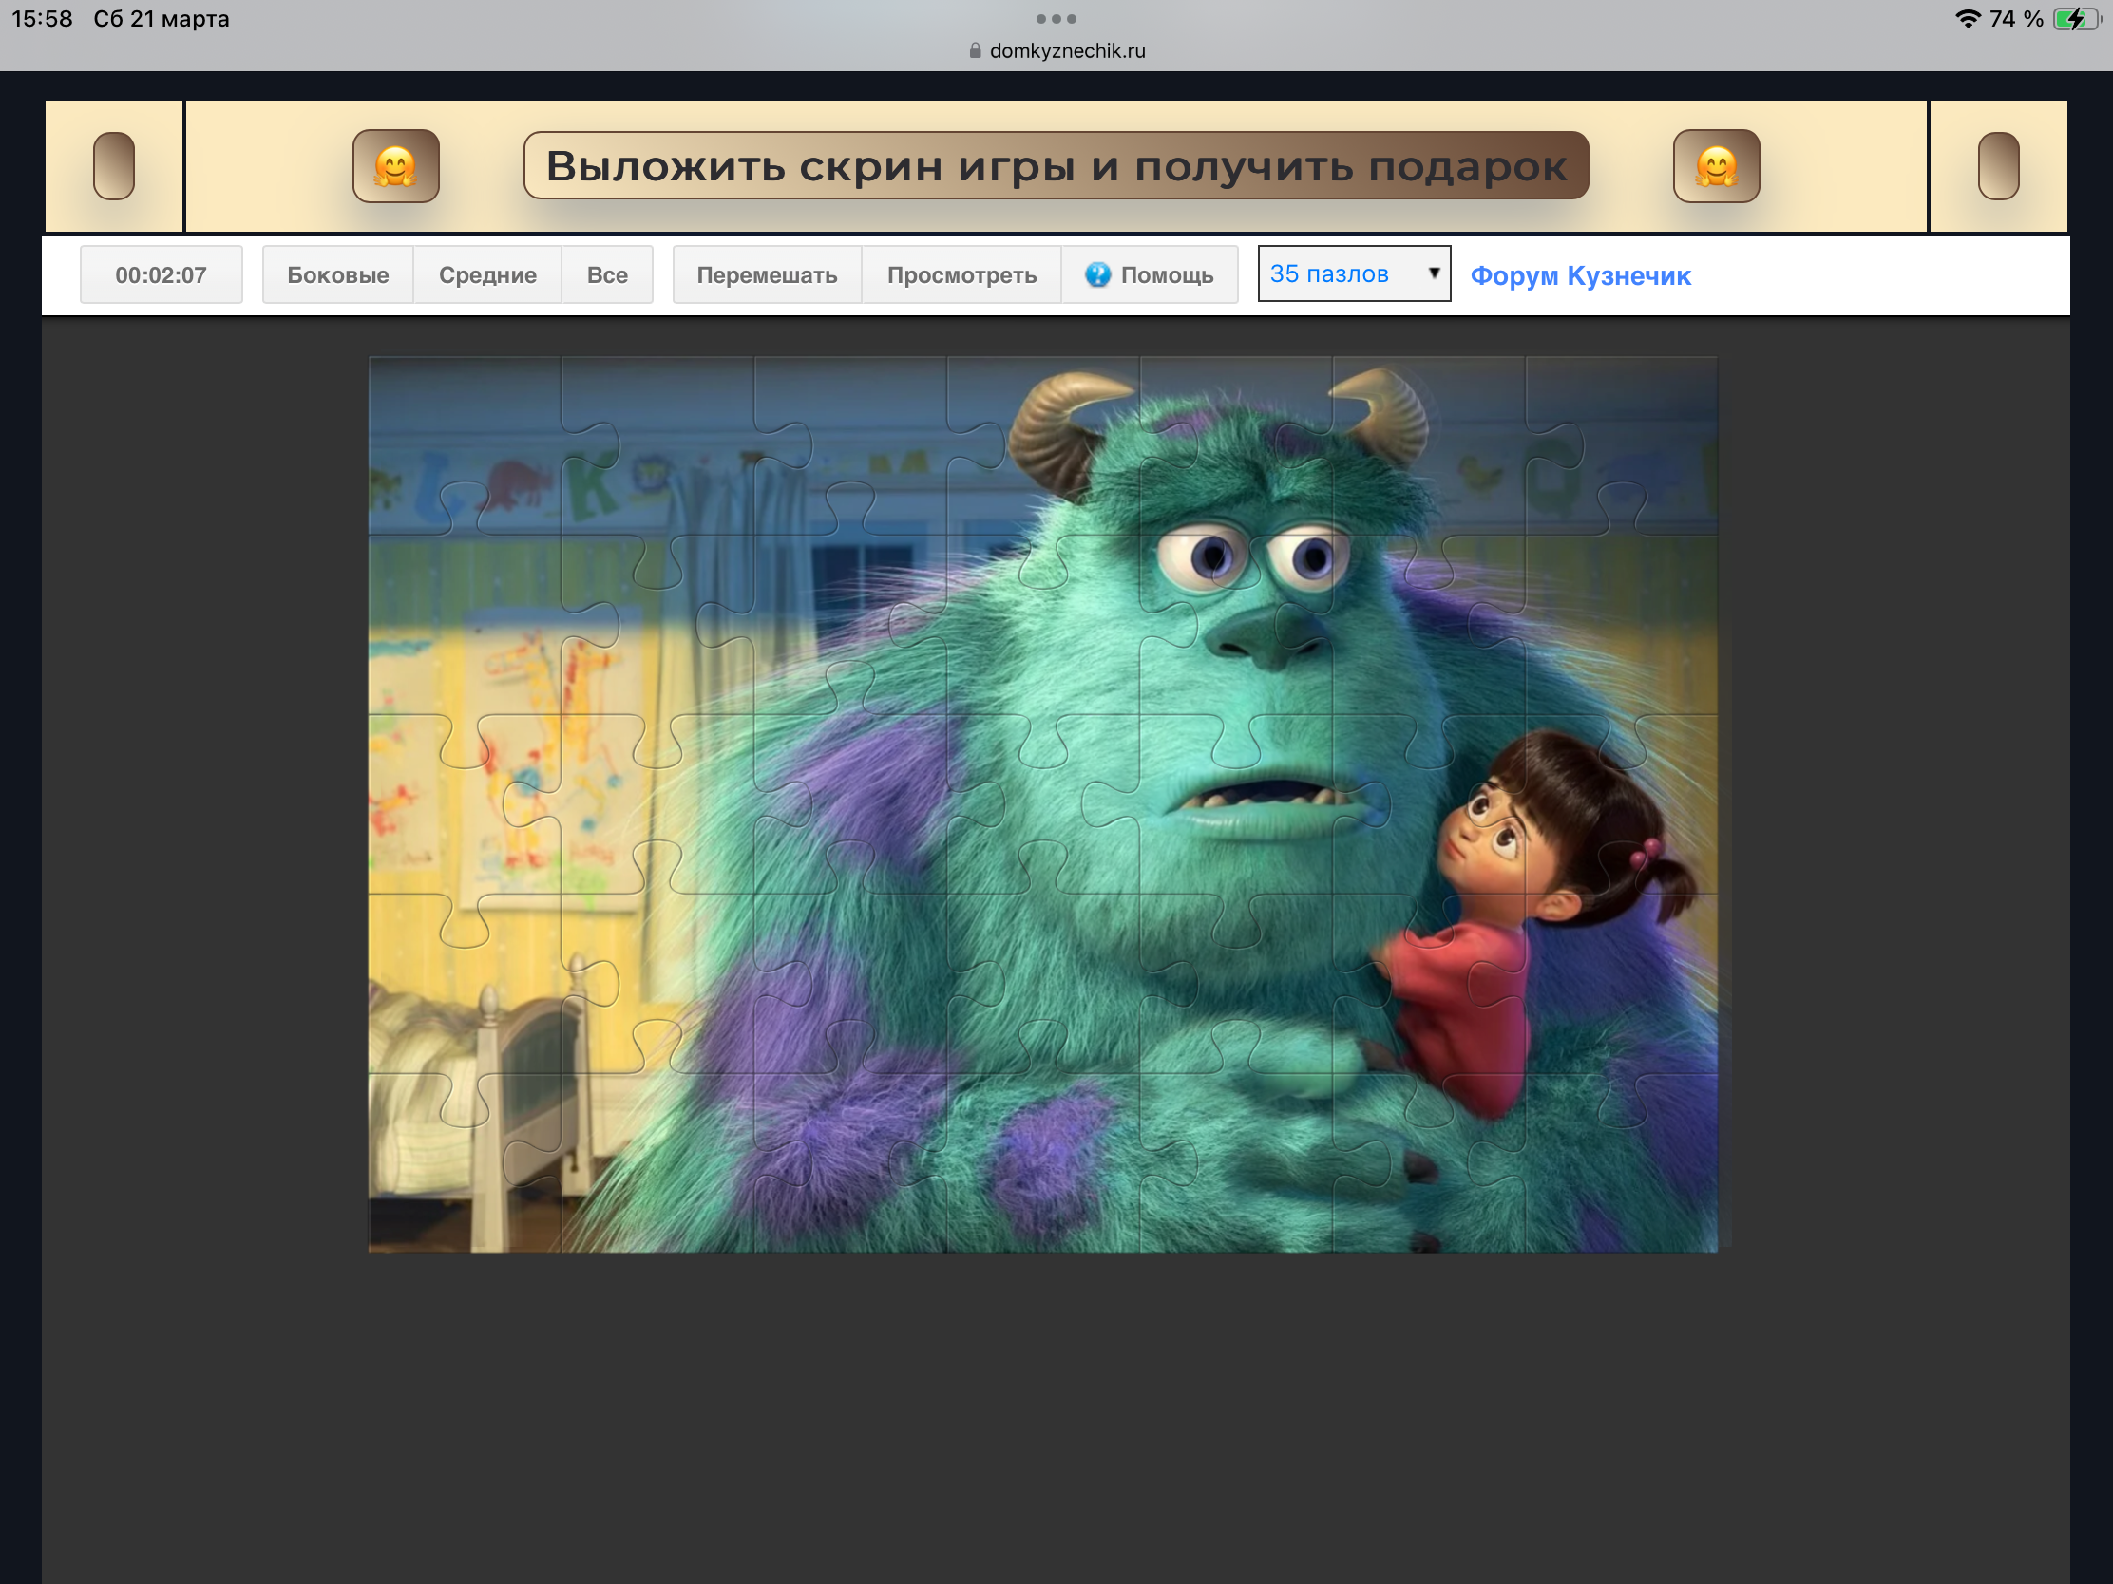Click the right hugging-face emoji button
Screen dimensions: 2113x1584
pyautogui.click(x=1716, y=166)
